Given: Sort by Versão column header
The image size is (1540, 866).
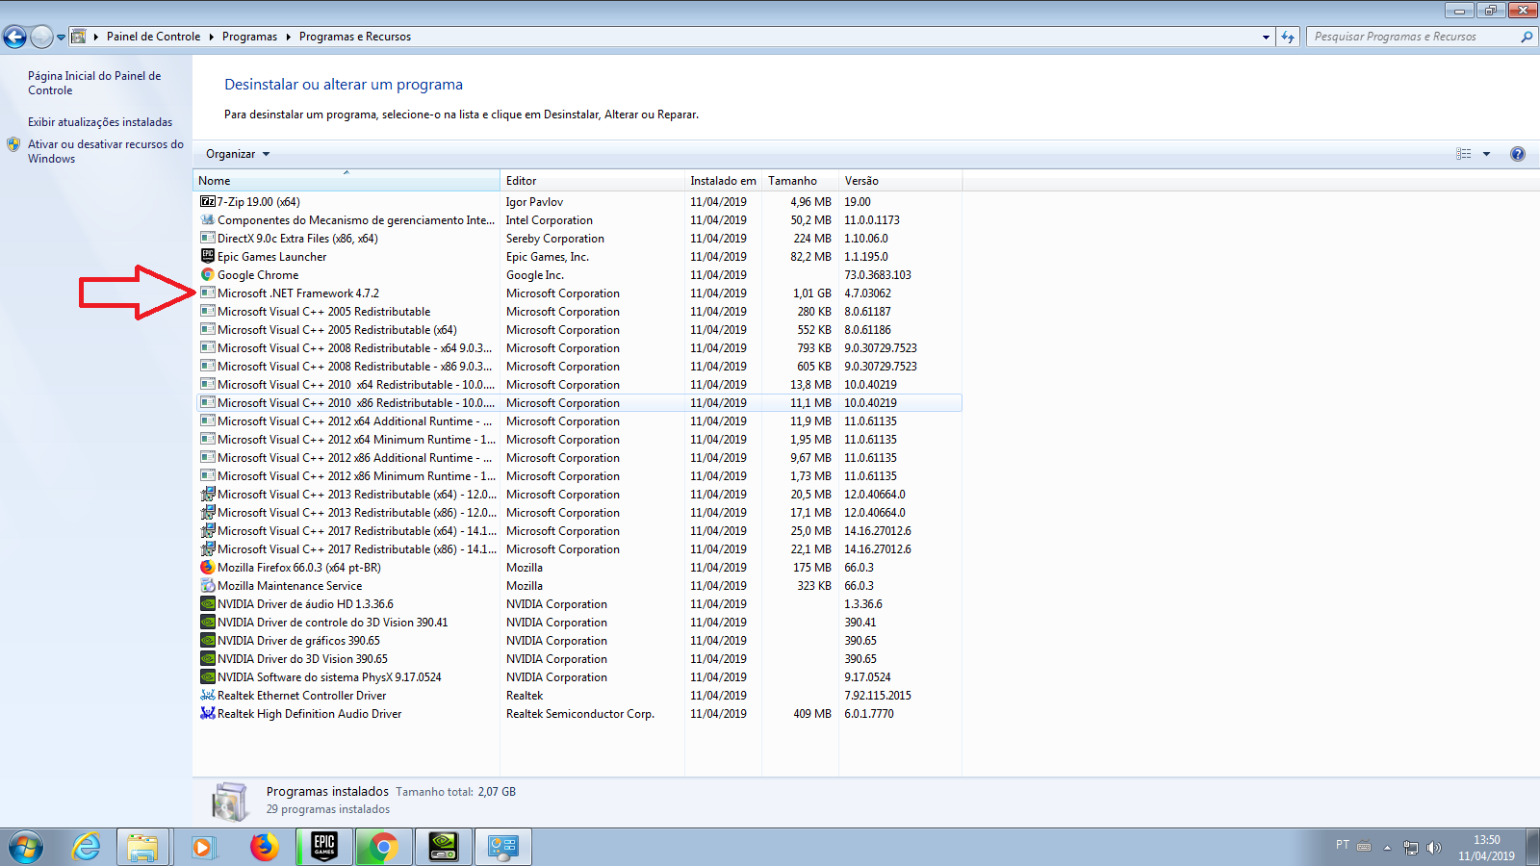Looking at the screenshot, I should click(900, 181).
